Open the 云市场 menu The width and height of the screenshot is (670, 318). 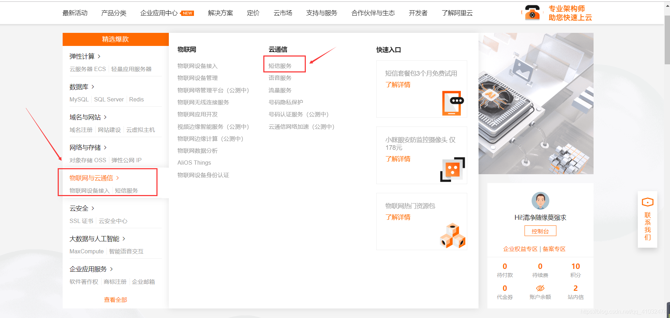282,13
